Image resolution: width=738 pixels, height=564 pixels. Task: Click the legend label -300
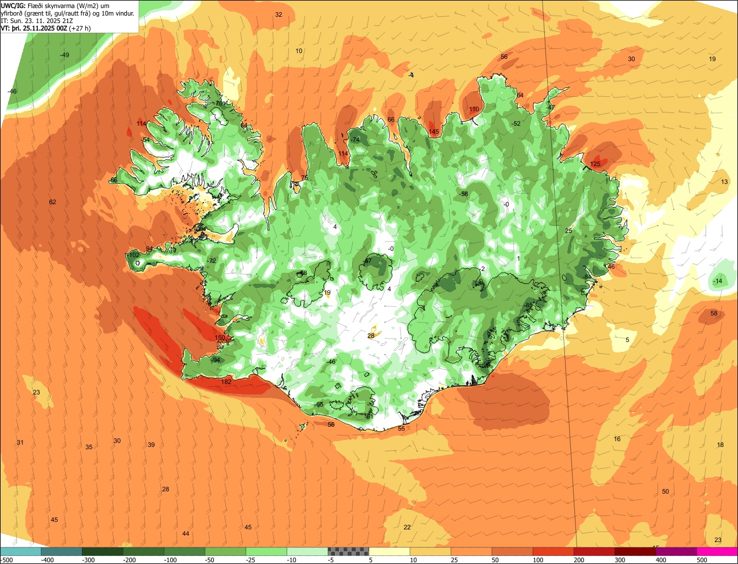[88, 559]
